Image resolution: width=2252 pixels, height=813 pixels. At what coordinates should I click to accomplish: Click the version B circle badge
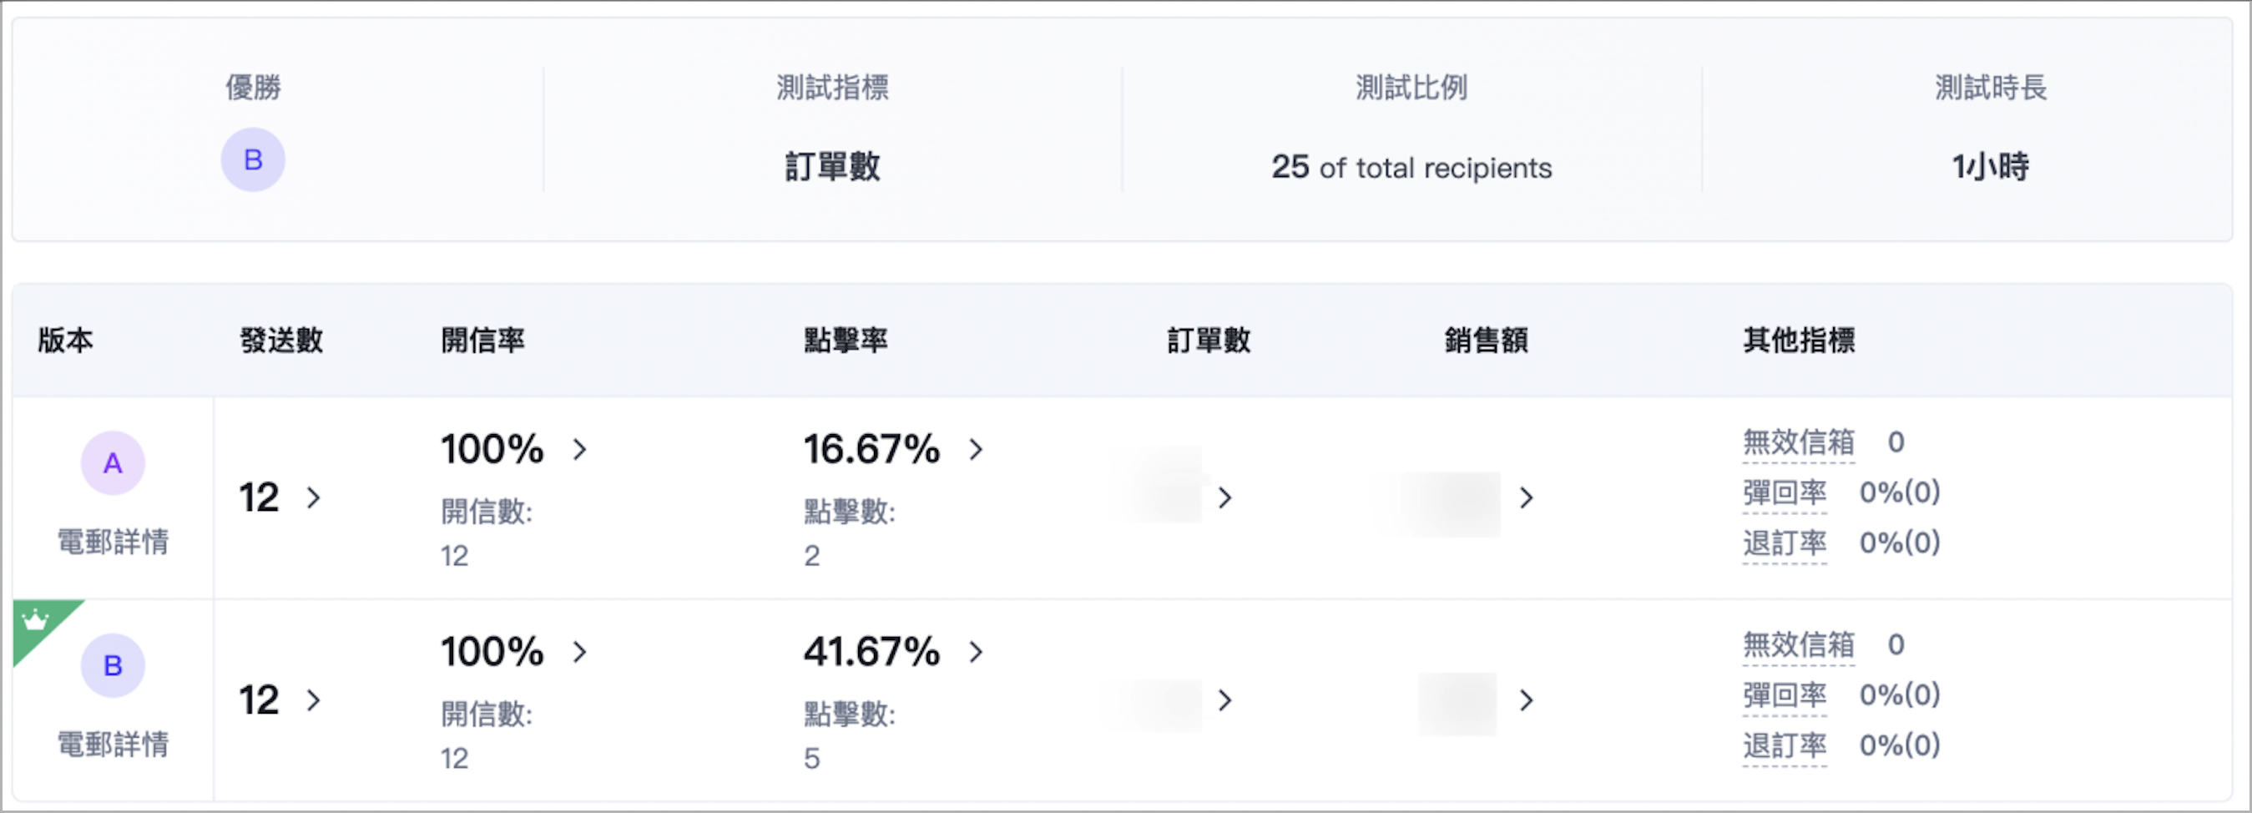click(113, 665)
